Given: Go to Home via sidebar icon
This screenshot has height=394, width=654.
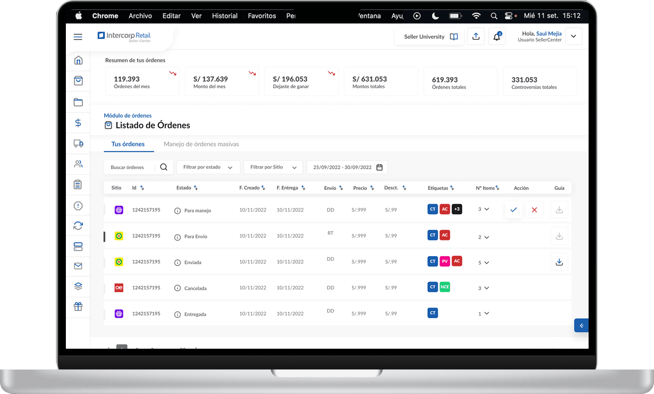Looking at the screenshot, I should [x=78, y=61].
